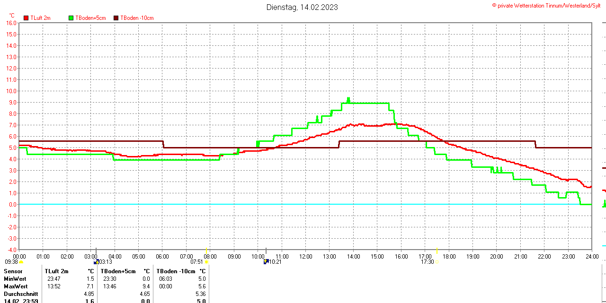Click the yellow half-sun icon beside 09:38

coord(21,261)
